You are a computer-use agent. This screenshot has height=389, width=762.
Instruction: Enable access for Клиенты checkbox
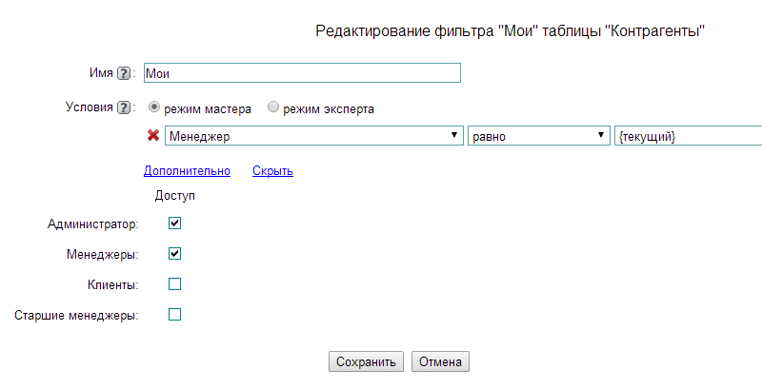point(174,283)
